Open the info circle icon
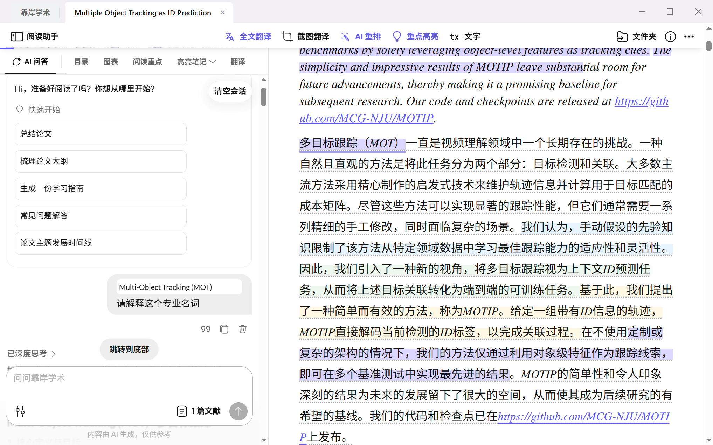This screenshot has width=713, height=445. pos(670,36)
